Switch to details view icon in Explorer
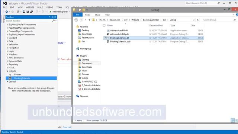 pyautogui.click(x=233, y=120)
